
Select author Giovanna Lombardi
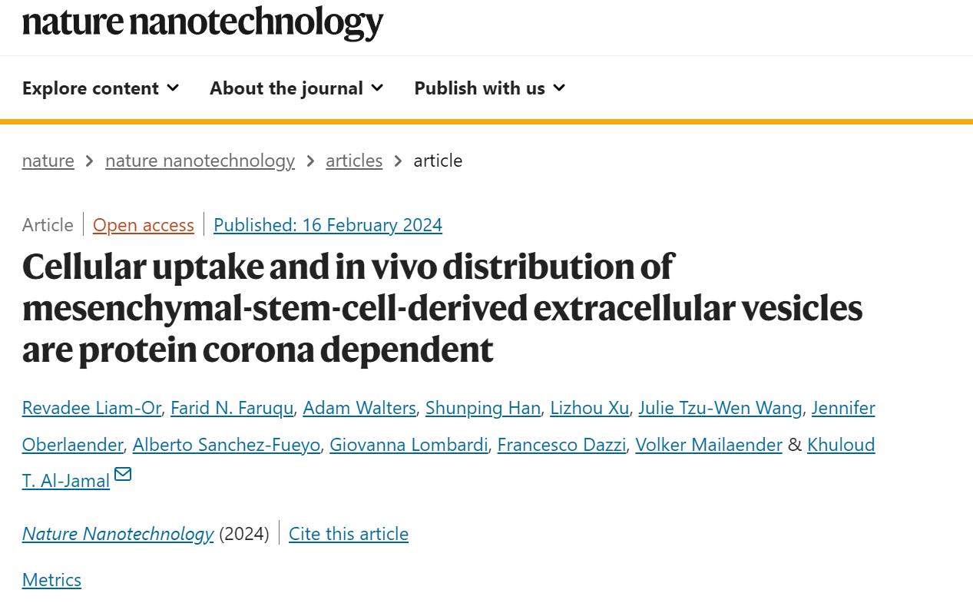click(409, 445)
